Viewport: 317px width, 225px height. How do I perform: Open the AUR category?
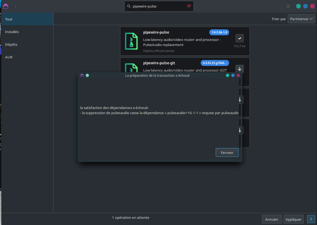click(27, 57)
